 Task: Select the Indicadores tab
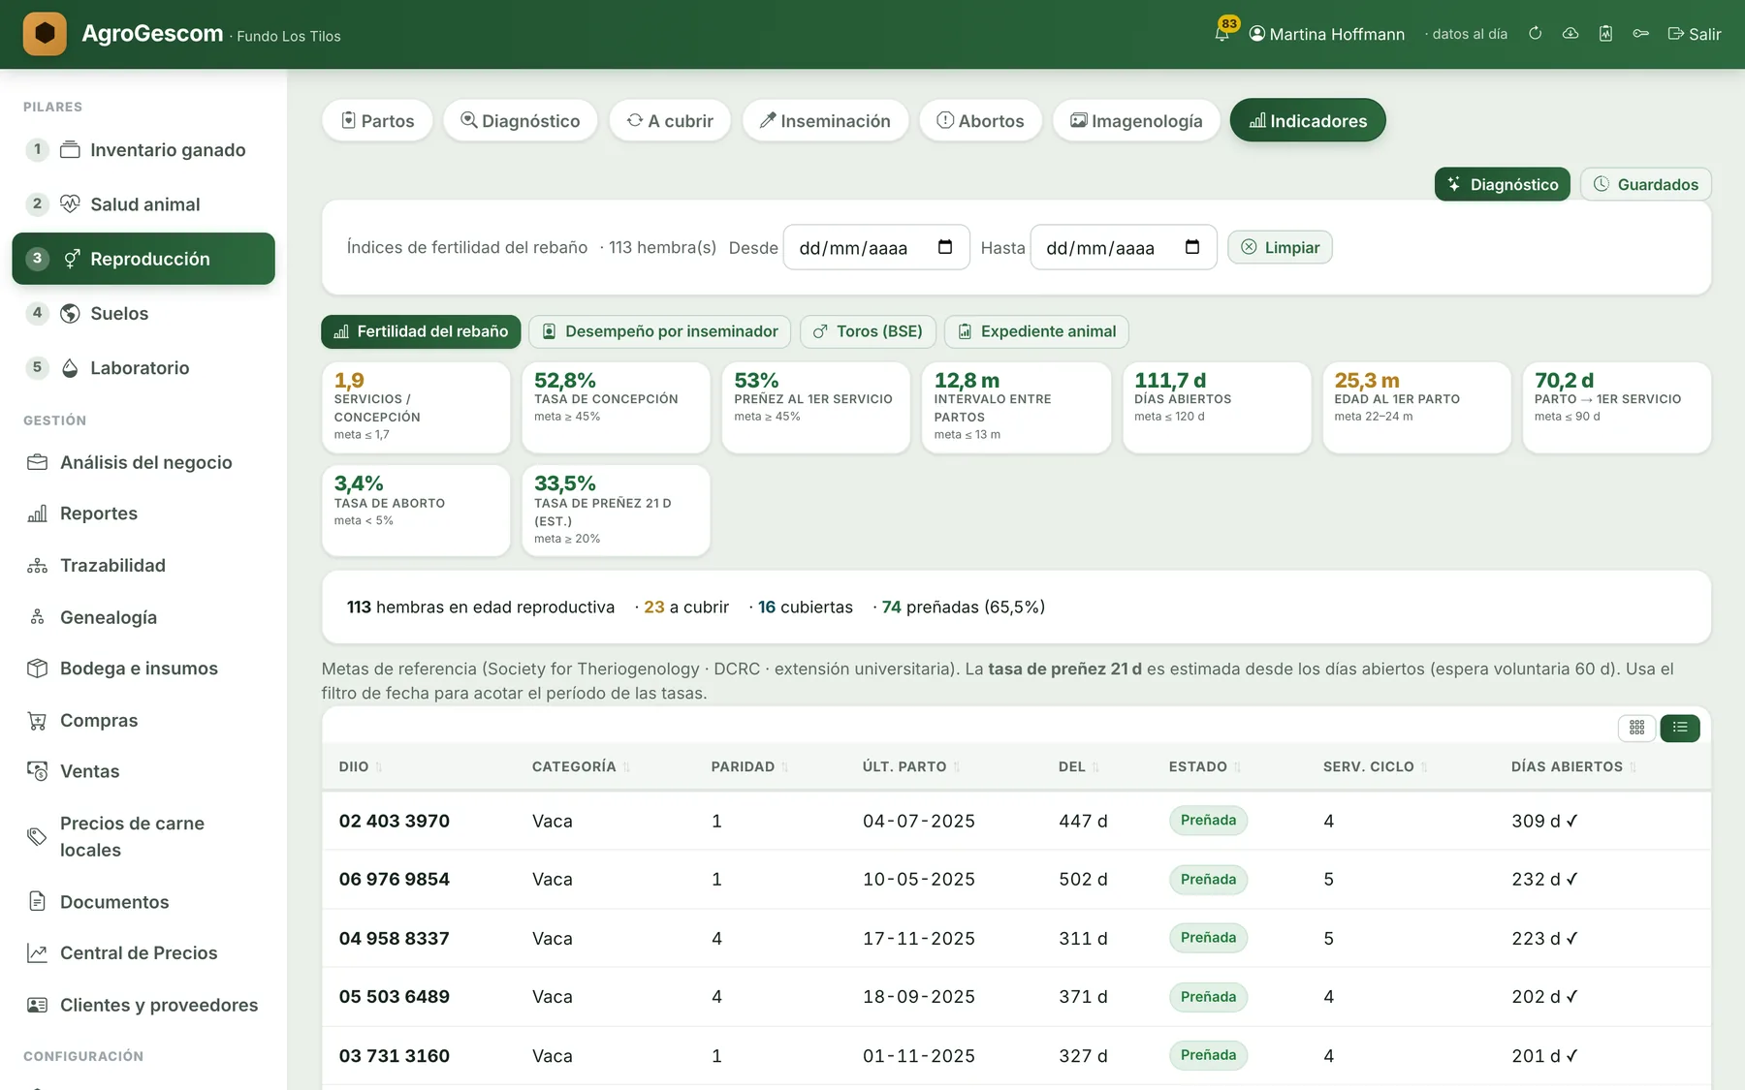(x=1308, y=120)
